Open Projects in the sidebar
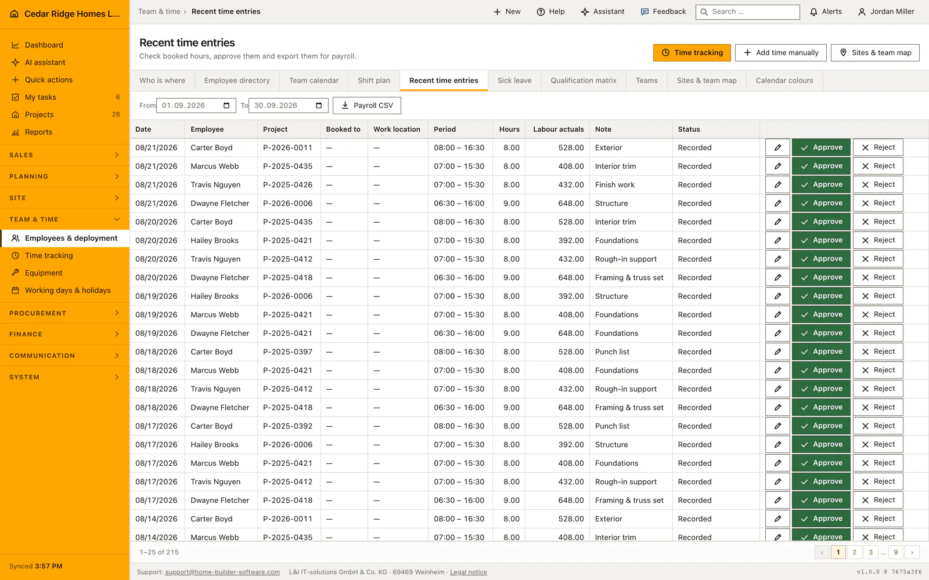The width and height of the screenshot is (929, 580). click(x=64, y=114)
